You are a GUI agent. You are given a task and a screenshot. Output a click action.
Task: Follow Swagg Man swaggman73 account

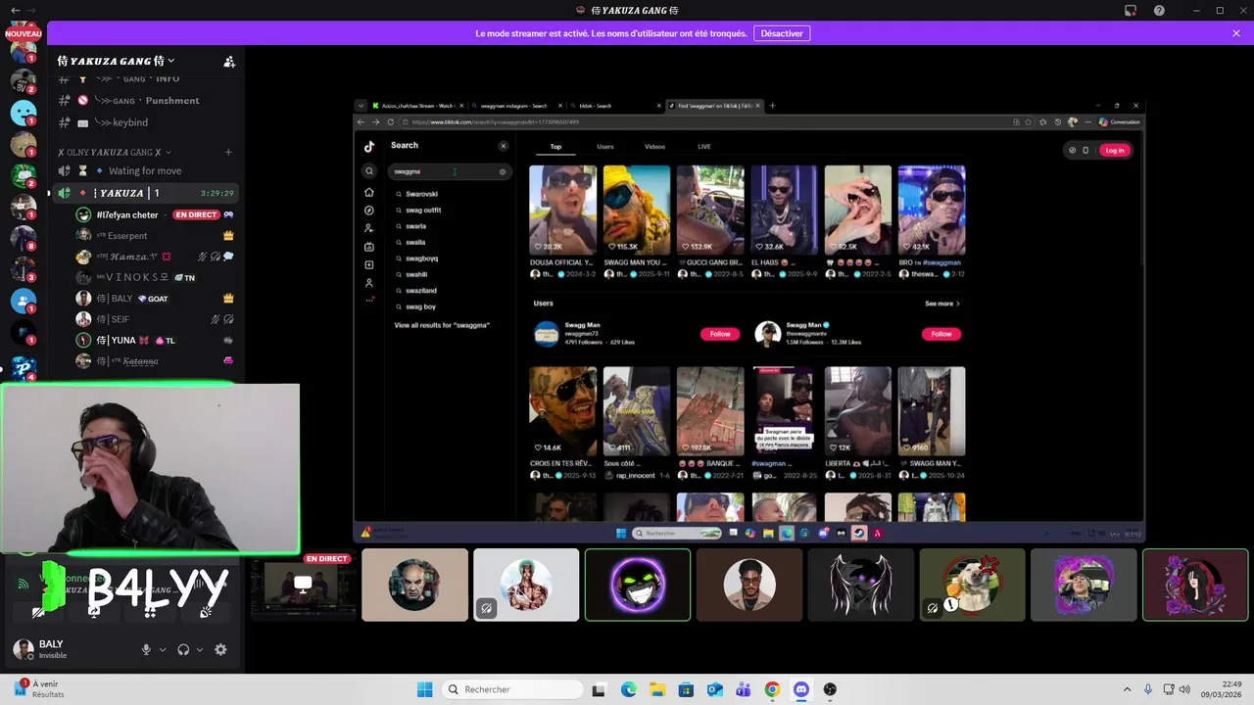click(720, 334)
